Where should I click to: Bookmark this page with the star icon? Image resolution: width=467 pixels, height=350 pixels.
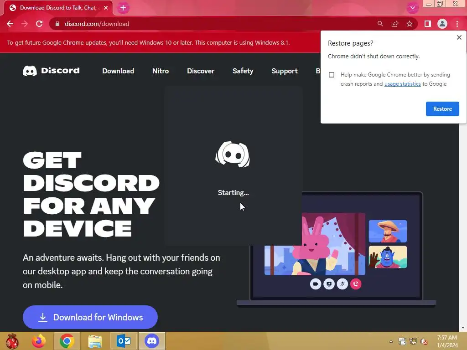(x=410, y=24)
